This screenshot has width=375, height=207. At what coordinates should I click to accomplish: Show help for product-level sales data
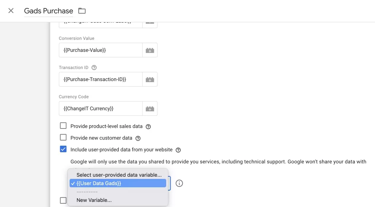[148, 126]
